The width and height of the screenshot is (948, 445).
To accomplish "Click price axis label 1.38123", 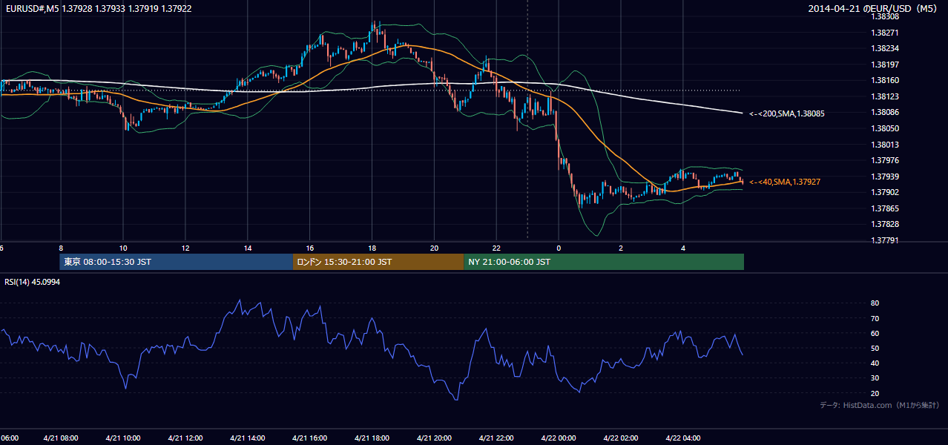I will pyautogui.click(x=884, y=96).
